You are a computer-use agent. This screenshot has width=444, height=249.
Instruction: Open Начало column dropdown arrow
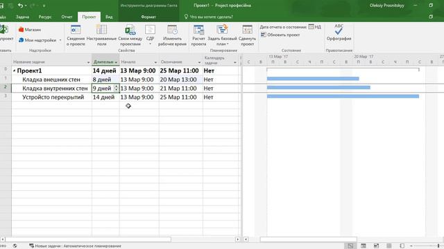[155, 62]
